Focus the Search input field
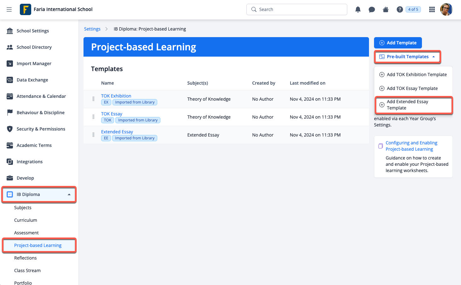461x285 pixels. (x=299, y=9)
